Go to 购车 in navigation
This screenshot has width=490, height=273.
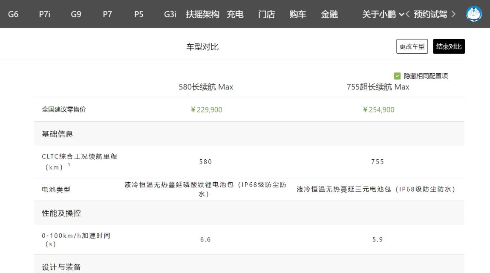[298, 14]
